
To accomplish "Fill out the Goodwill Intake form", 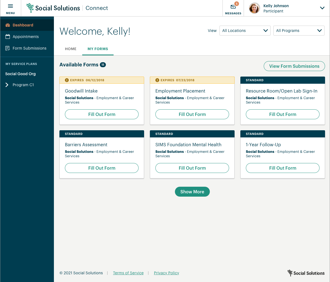I will click(x=102, y=114).
